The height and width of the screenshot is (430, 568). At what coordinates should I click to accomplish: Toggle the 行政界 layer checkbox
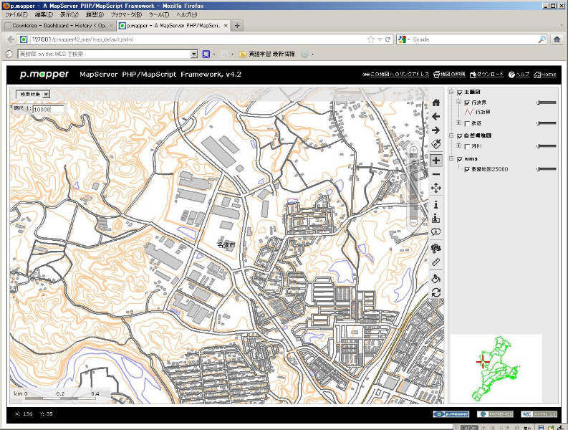coord(467,103)
